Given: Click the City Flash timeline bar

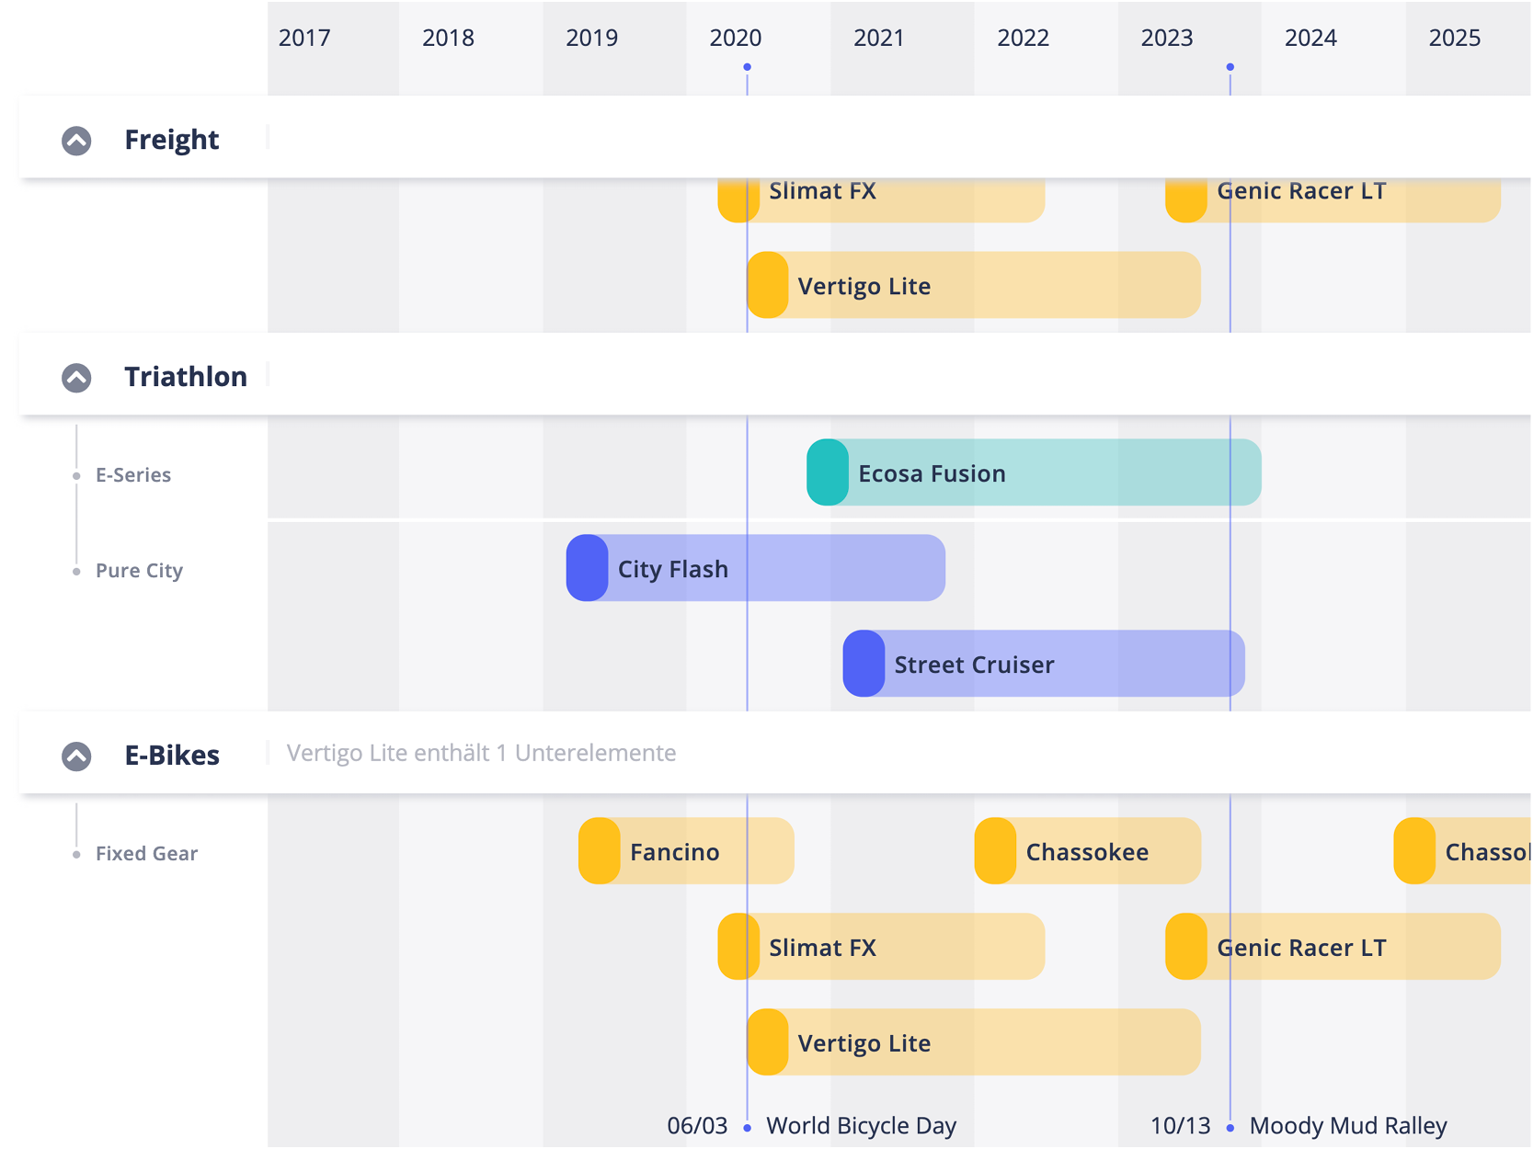Looking at the screenshot, I should [754, 569].
